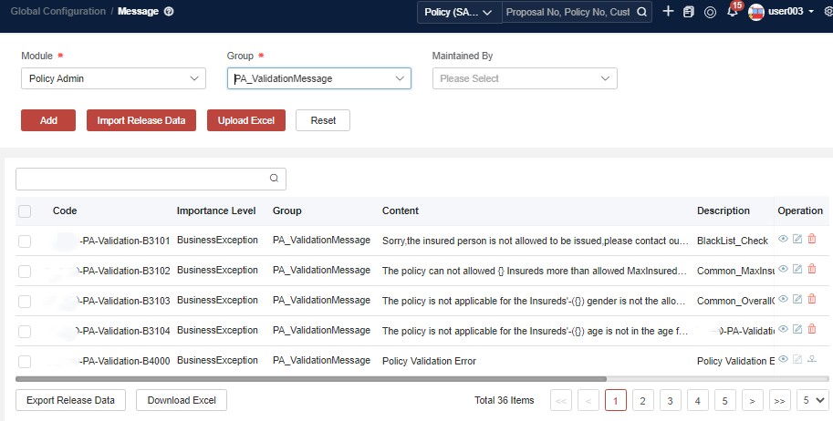Screen dimensions: 833x421
Task: Open the Policy selector in header
Action: 459,13
